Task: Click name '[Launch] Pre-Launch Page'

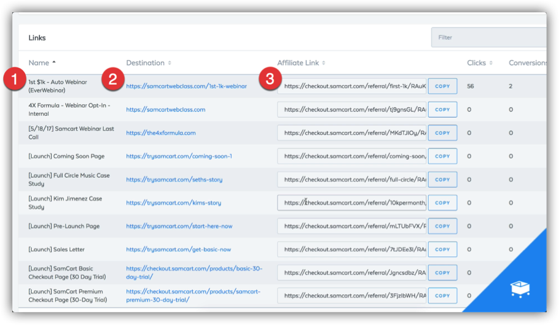Action: click(64, 226)
